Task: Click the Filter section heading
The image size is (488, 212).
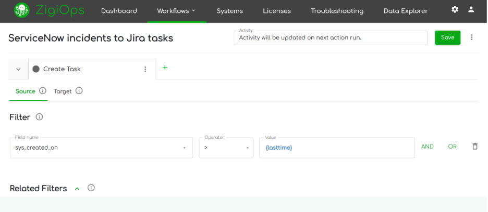Action: 20,117
